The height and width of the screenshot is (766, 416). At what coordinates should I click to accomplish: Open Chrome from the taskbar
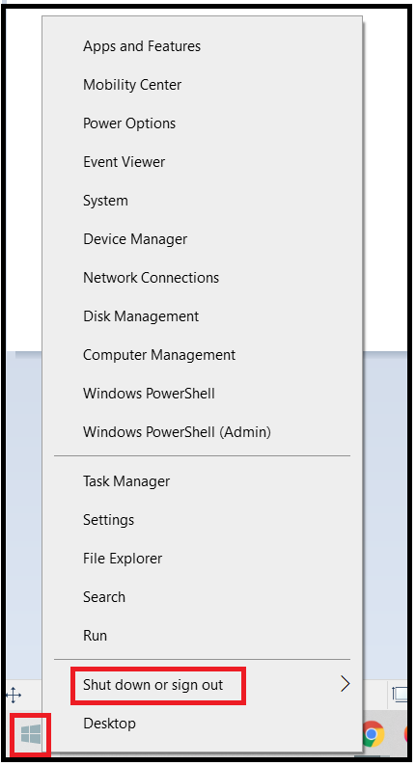pyautogui.click(x=373, y=734)
